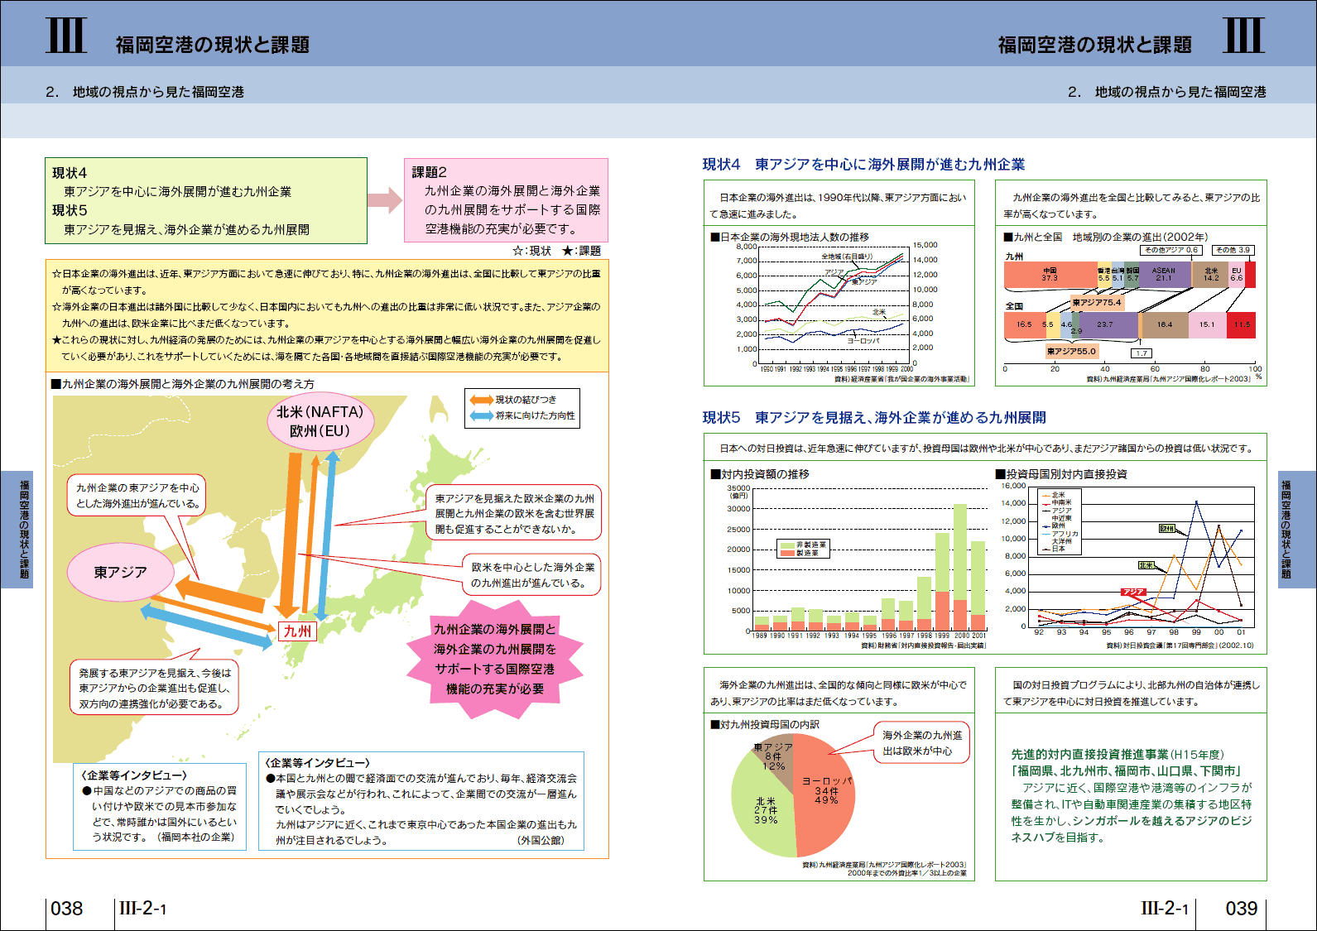This screenshot has height=931, width=1317.
Task: Click the 東アジア75.4 label on the bar chart
Action: coord(1096,302)
